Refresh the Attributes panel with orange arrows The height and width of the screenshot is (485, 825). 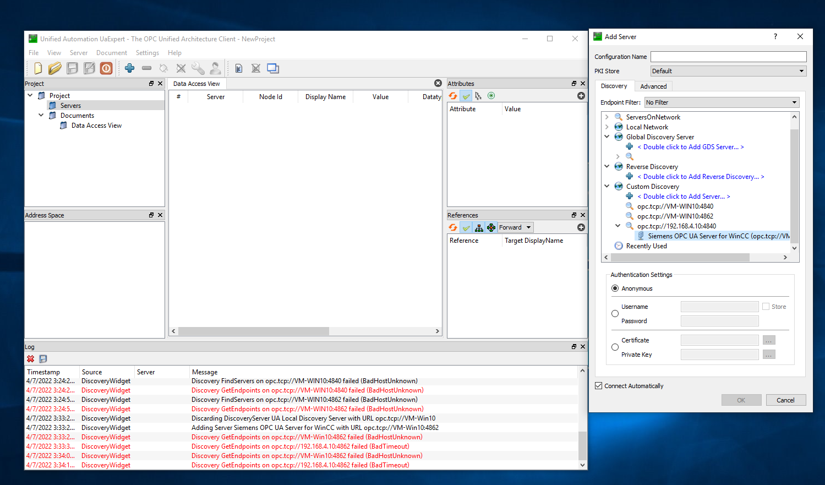(453, 96)
